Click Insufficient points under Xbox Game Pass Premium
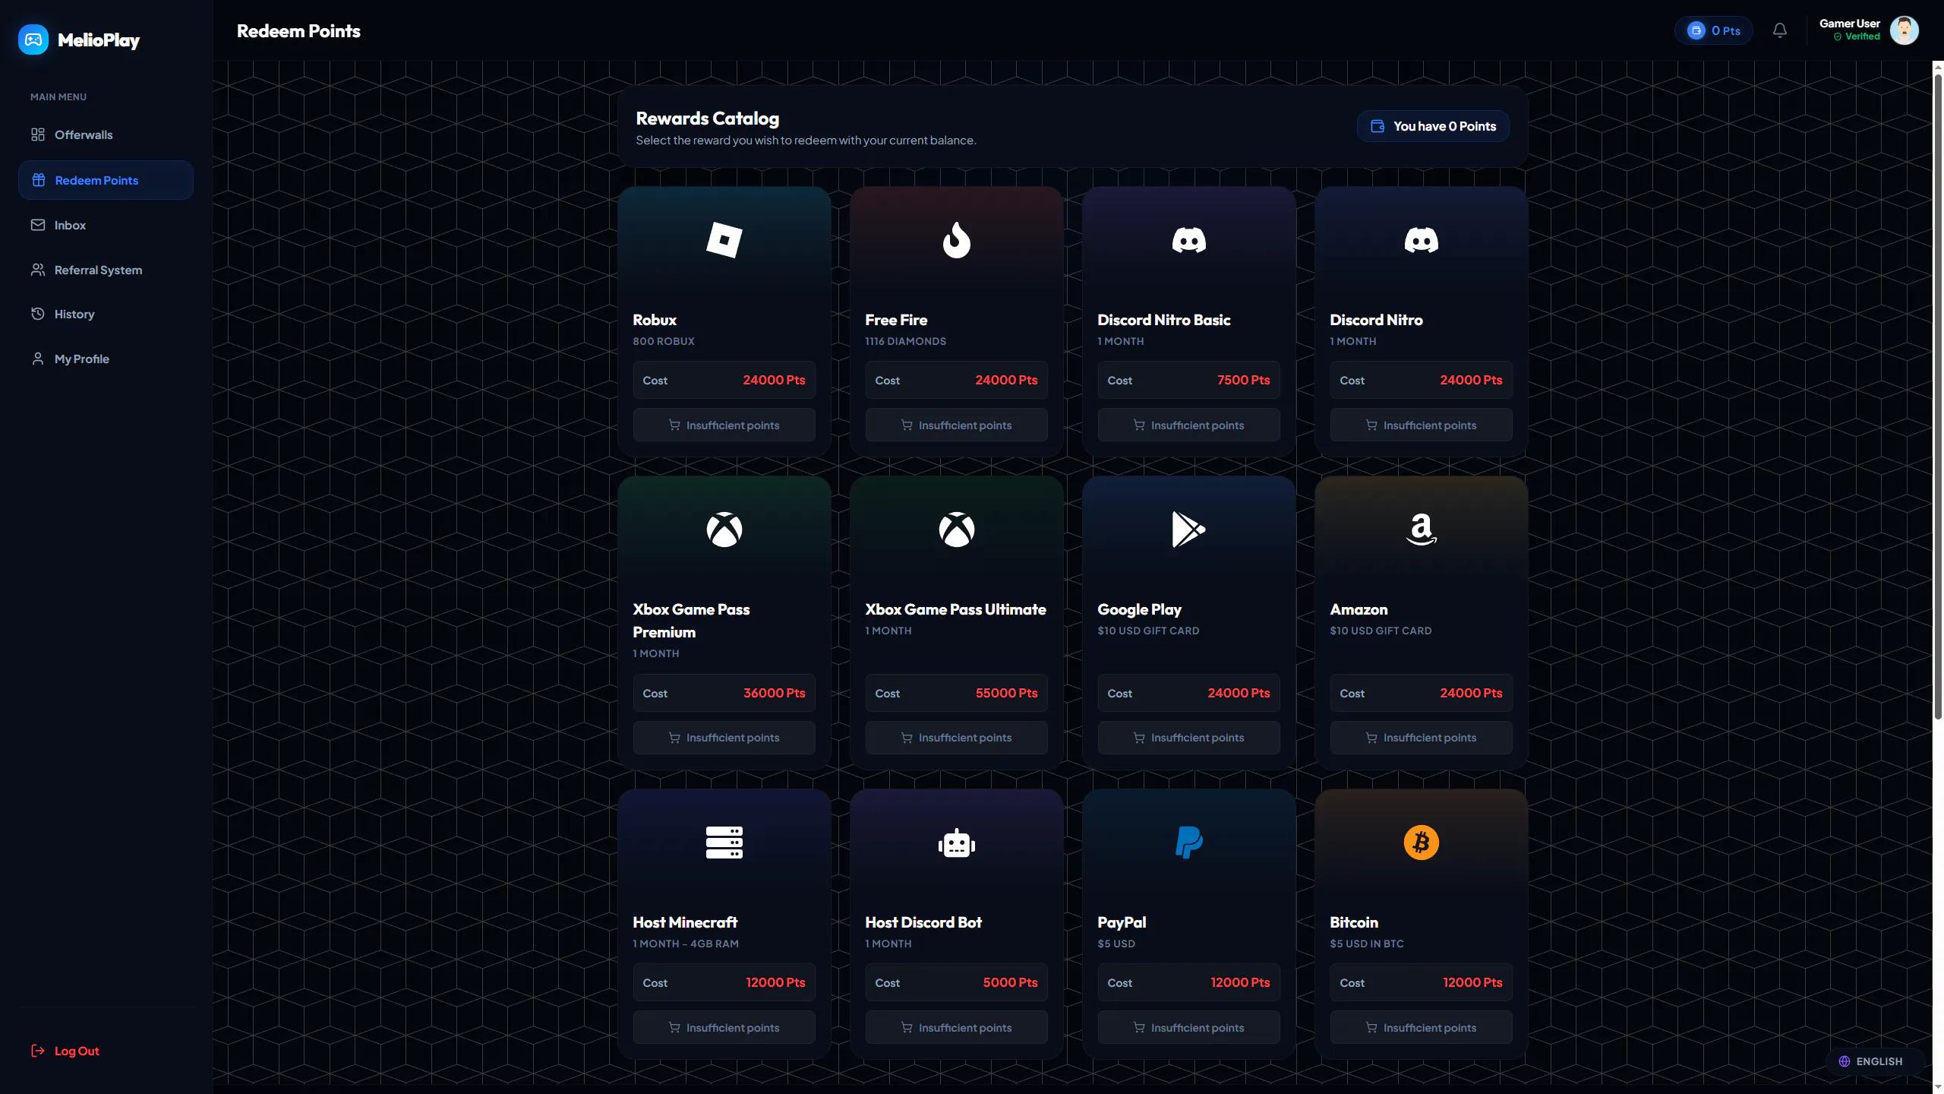 pyautogui.click(x=724, y=738)
